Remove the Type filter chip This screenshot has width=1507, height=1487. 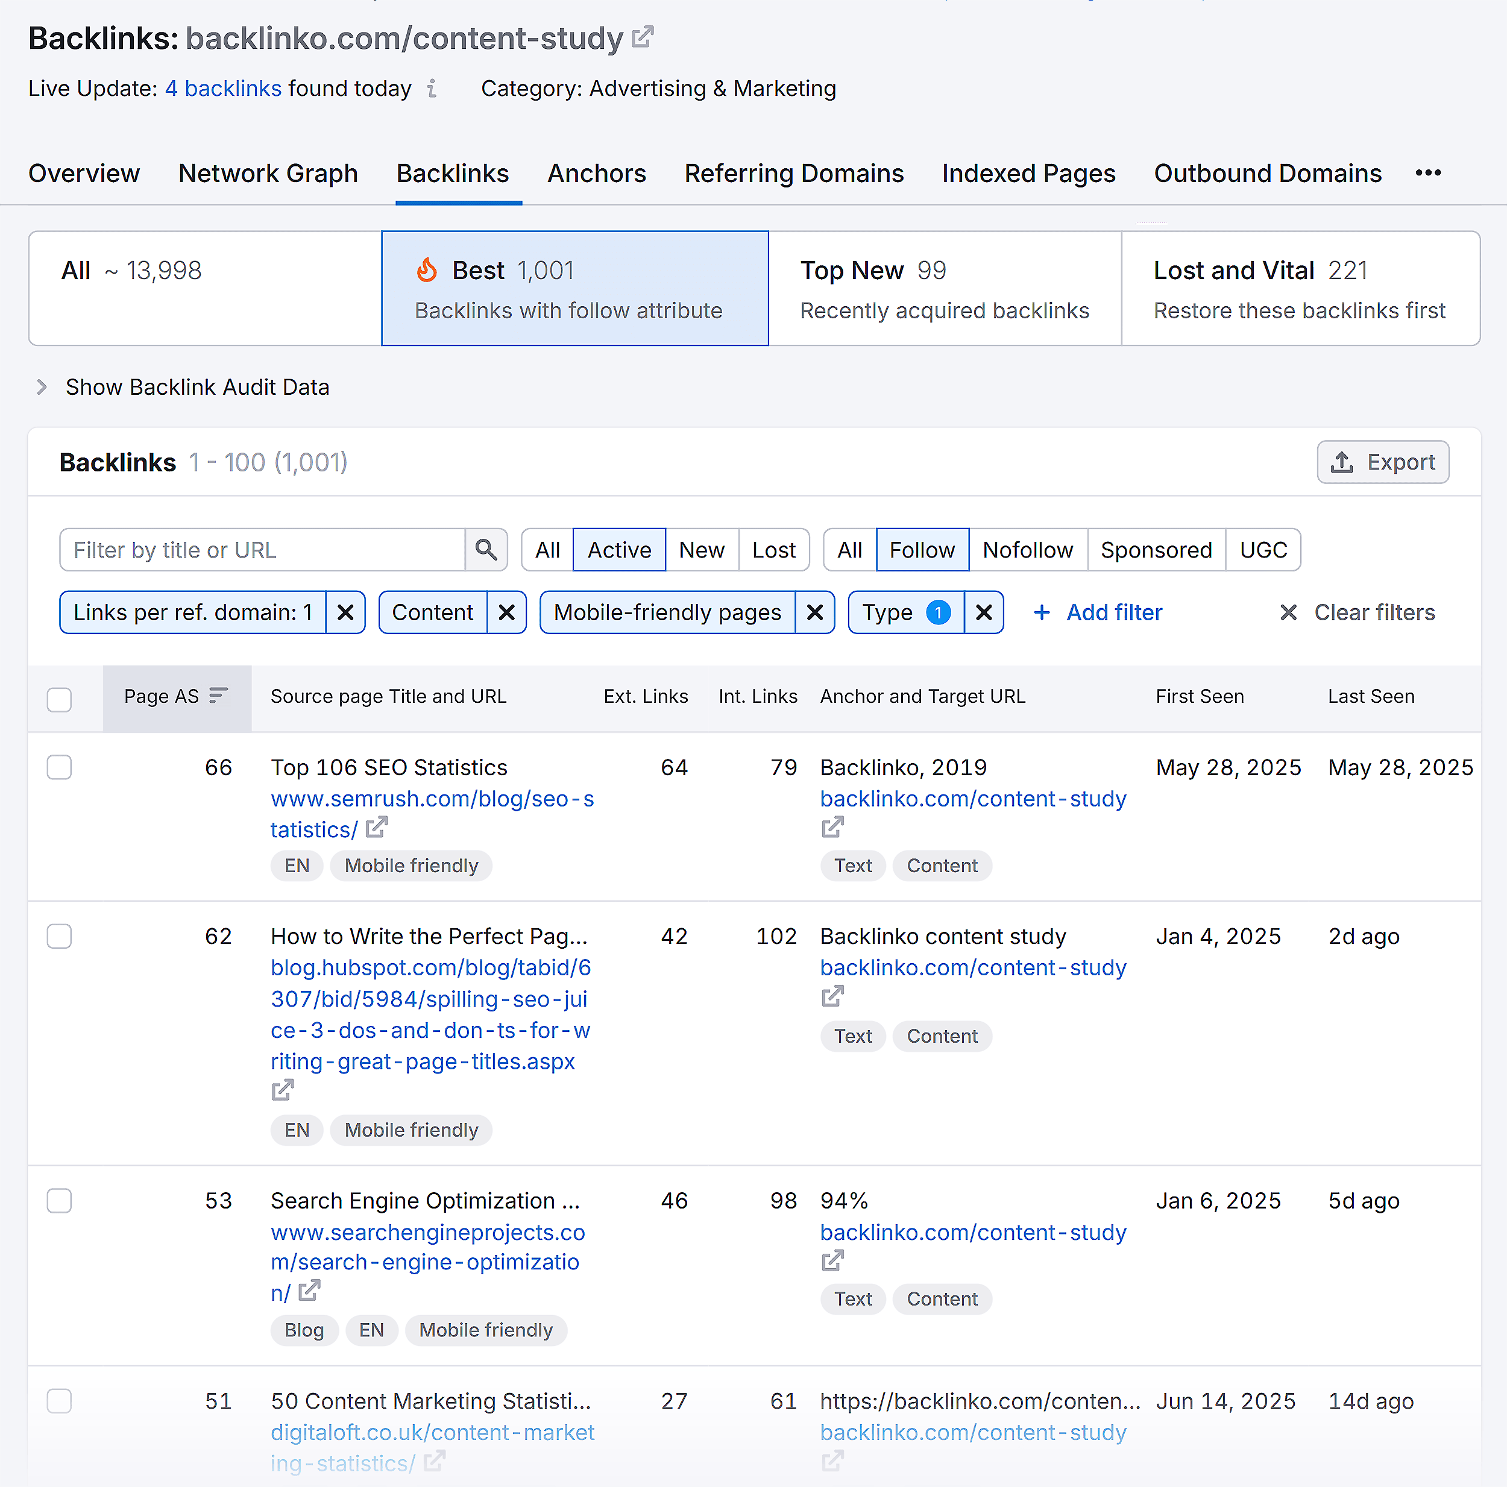[984, 612]
